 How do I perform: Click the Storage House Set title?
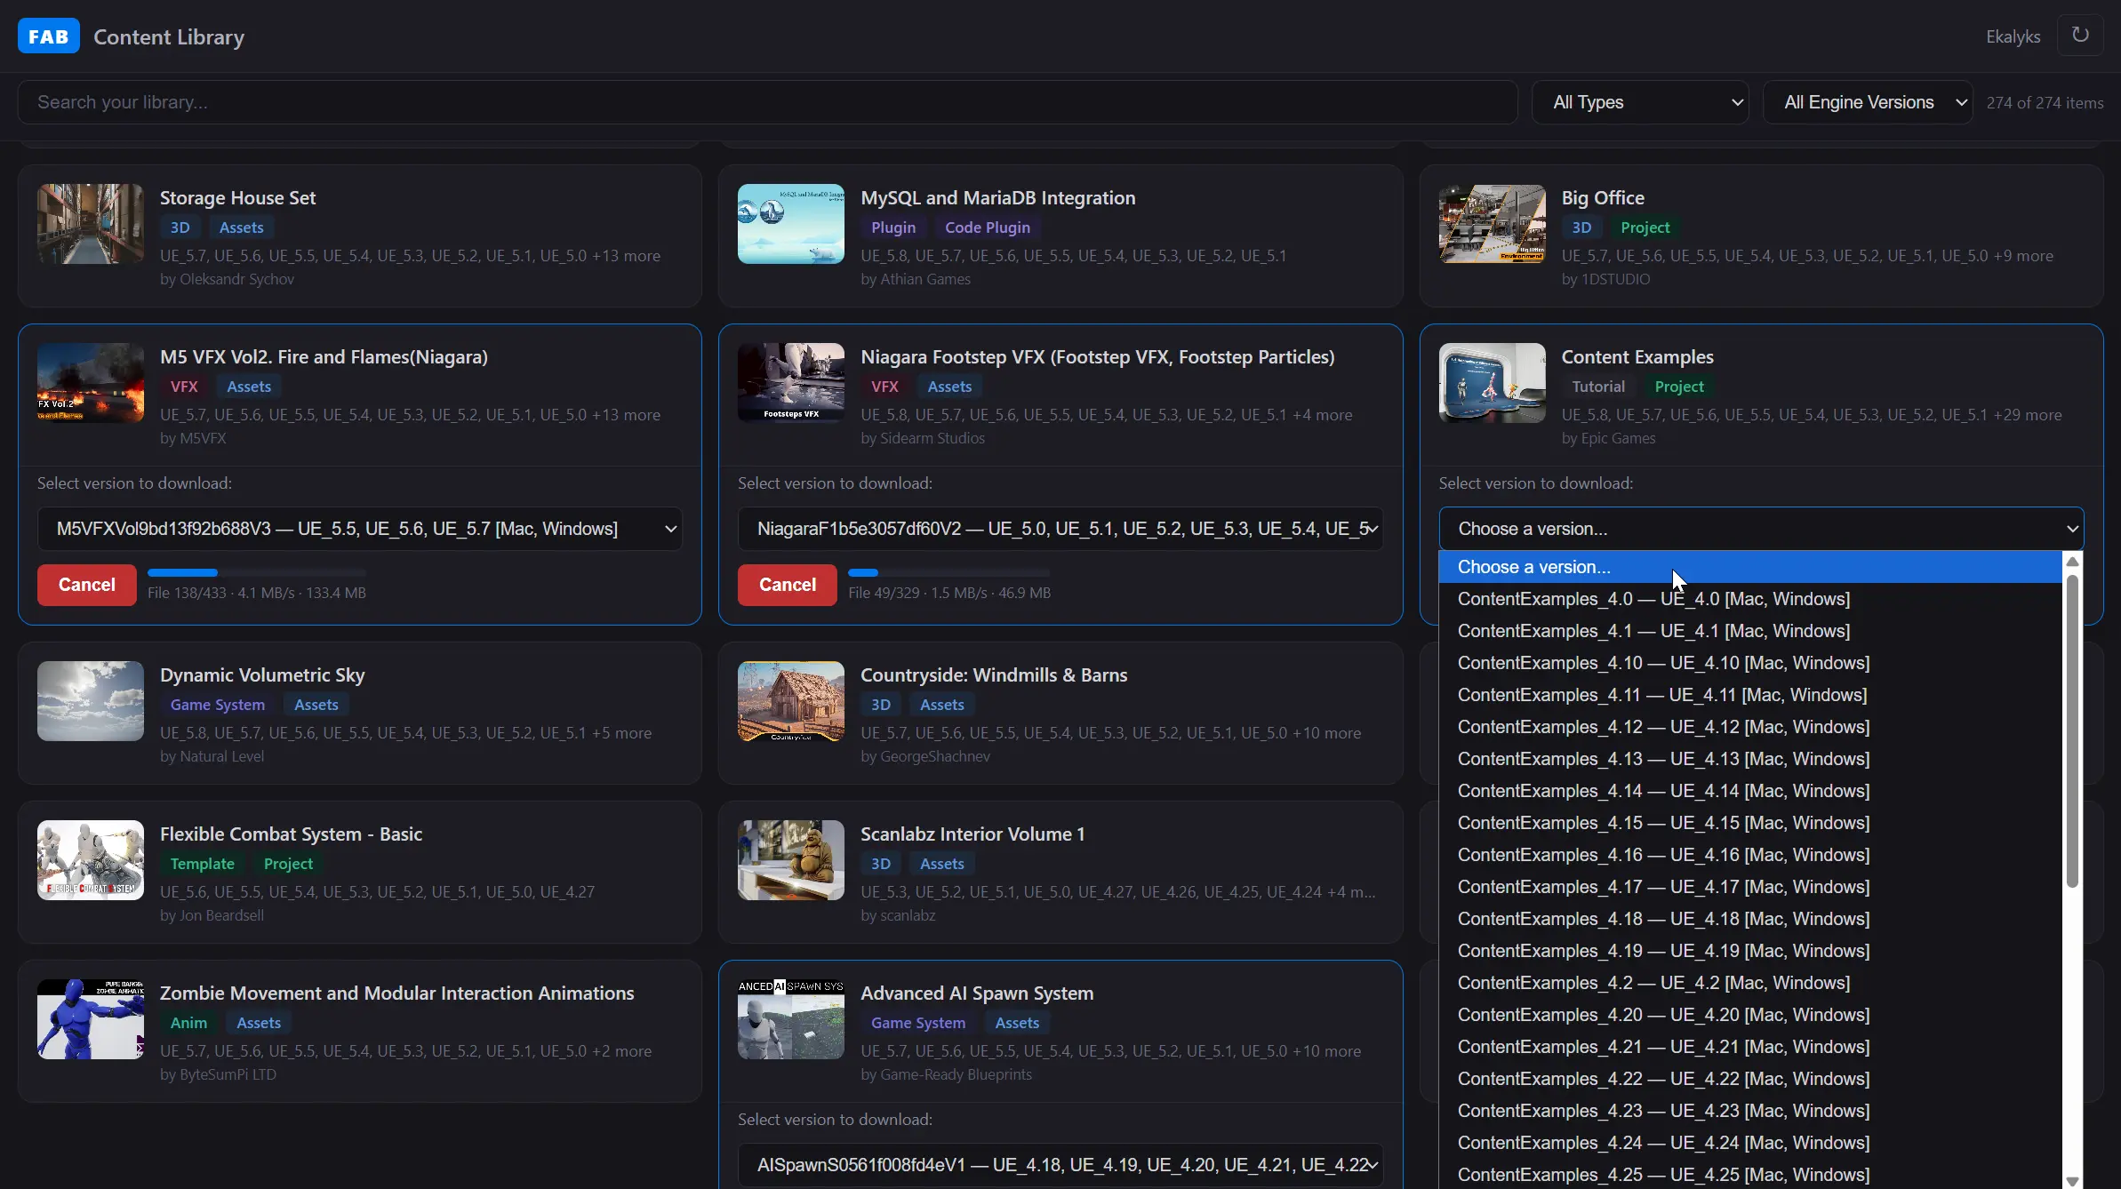[237, 197]
